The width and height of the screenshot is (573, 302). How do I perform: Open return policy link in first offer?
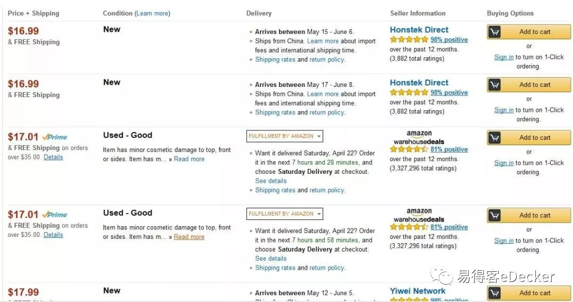click(327, 60)
